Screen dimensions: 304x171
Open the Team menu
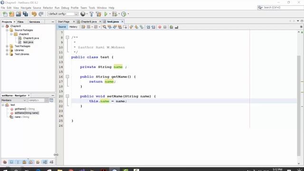(84, 8)
